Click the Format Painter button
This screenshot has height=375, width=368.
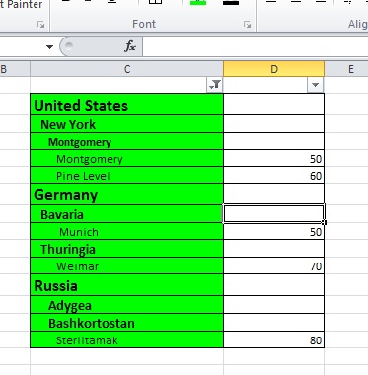point(22,5)
